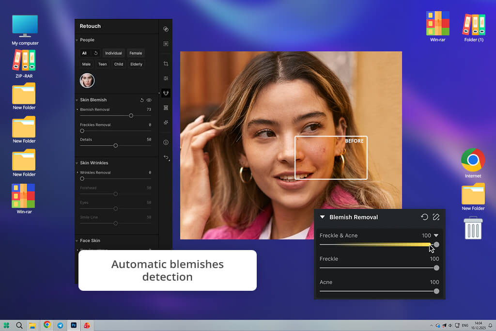Screen dimensions: 496x331
Task: Open the volume icon in system tray
Action: click(x=450, y=326)
